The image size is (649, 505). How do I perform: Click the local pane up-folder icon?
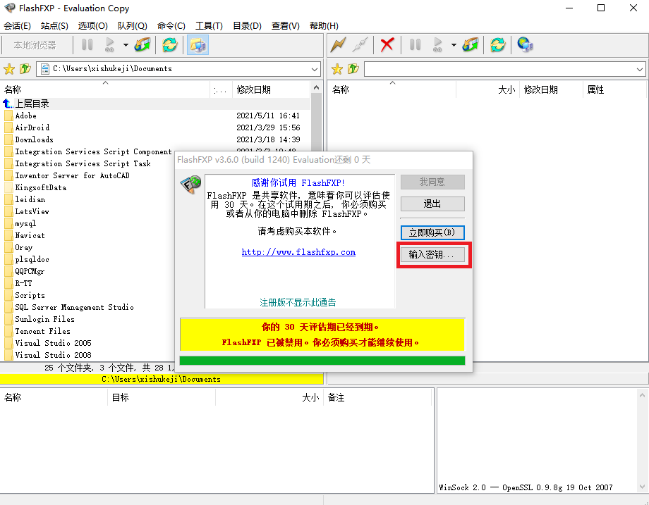click(25, 68)
